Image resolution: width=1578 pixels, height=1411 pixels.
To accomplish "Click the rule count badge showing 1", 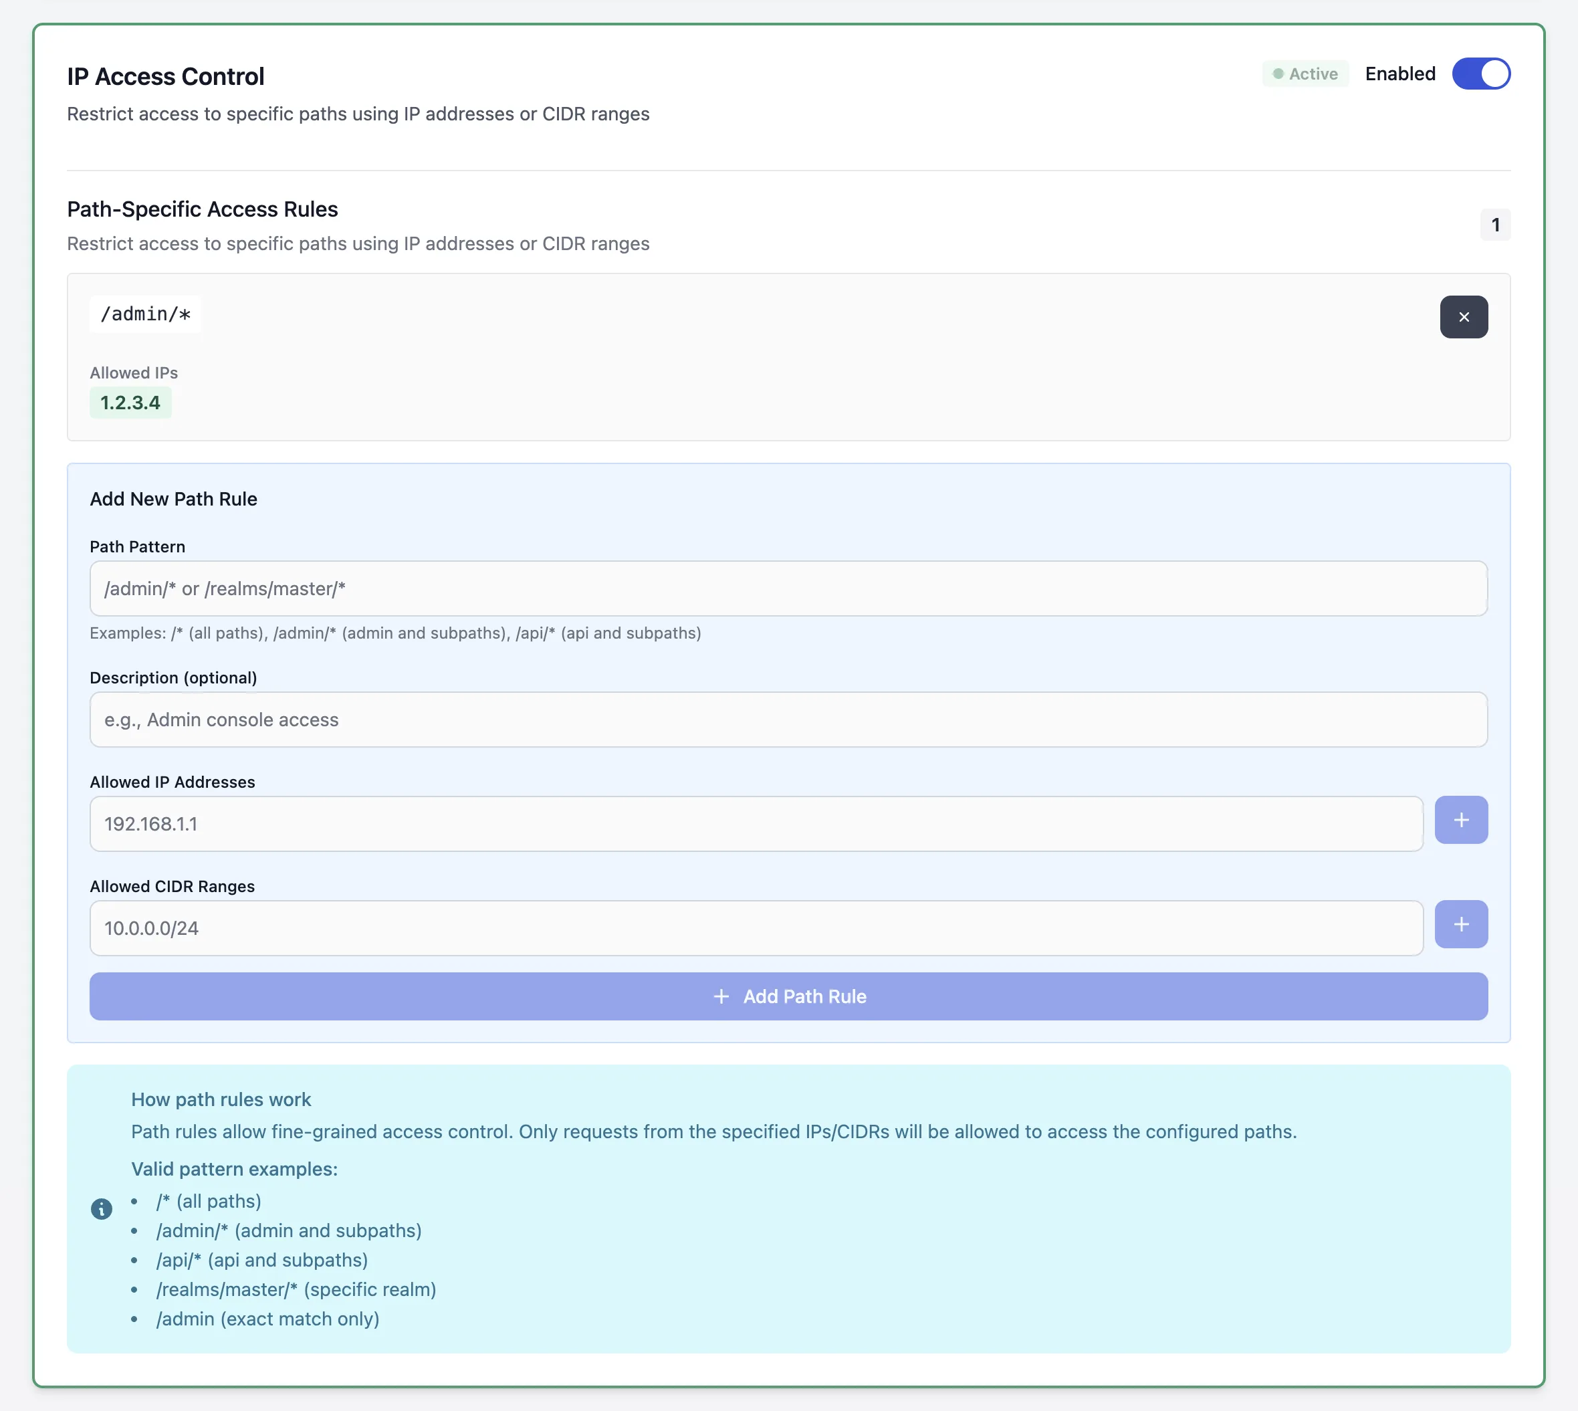I will click(x=1494, y=225).
